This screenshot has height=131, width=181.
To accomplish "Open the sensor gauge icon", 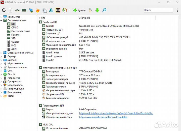I will (x=65, y=10).
